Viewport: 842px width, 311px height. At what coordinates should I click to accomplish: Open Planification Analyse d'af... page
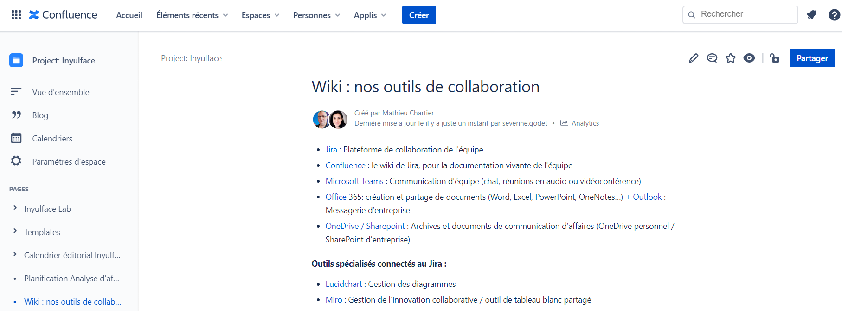pyautogui.click(x=71, y=279)
